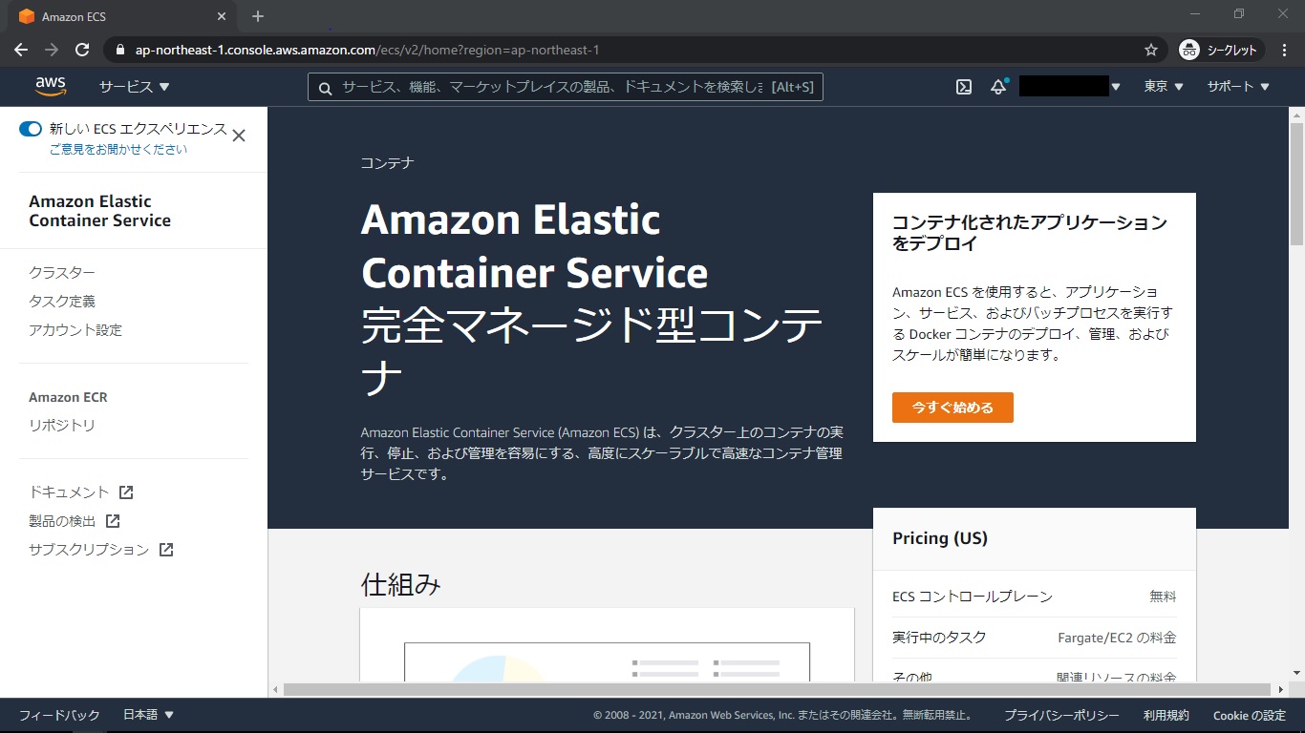Open クラスター in the sidebar
This screenshot has width=1305, height=733.
tap(62, 273)
